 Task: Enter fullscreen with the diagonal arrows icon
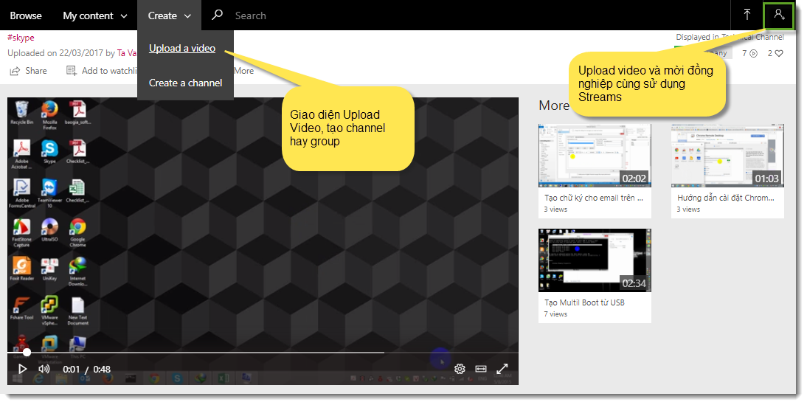coord(502,369)
